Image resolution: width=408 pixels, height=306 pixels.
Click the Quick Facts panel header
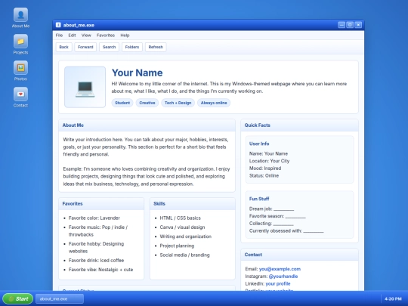299,125
